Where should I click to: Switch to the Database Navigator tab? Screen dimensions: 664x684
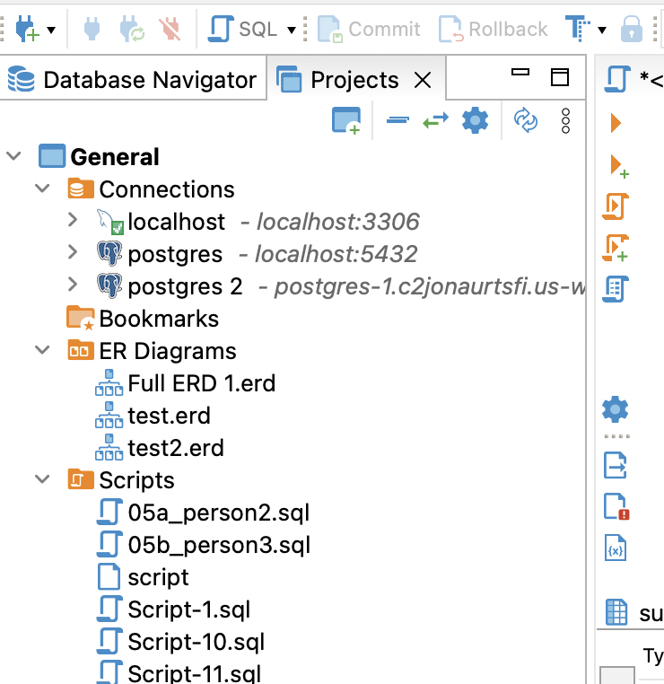(135, 80)
